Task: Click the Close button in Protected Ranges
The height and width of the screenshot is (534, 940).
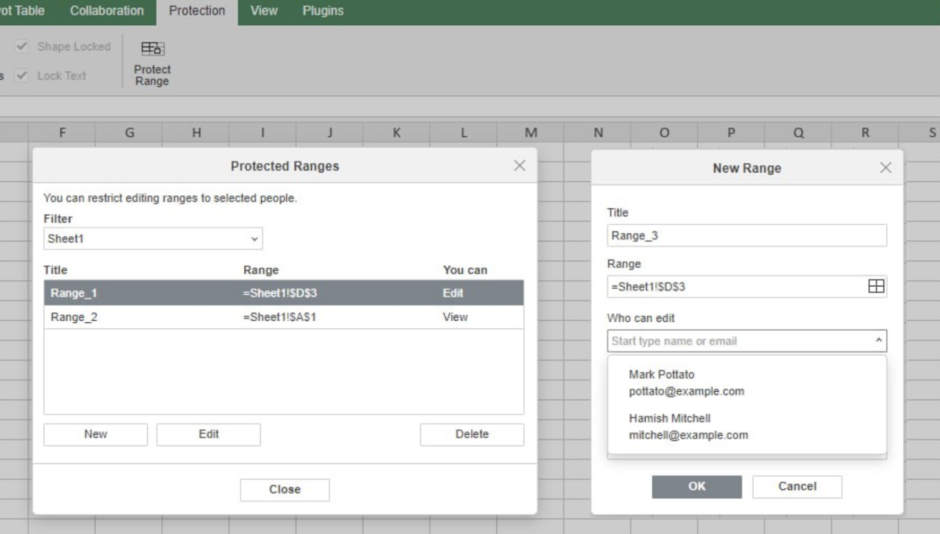Action: click(x=285, y=489)
